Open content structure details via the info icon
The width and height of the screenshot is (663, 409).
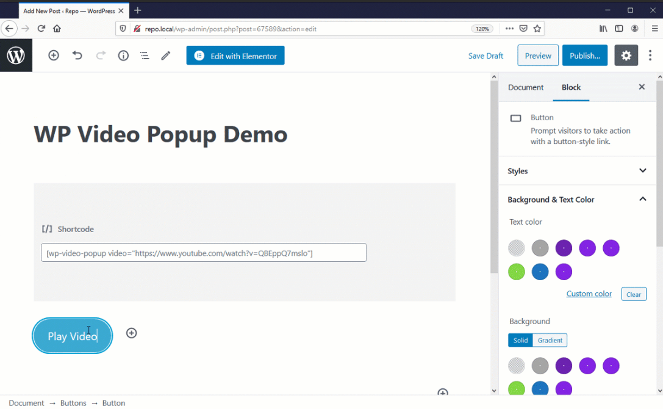tap(123, 56)
